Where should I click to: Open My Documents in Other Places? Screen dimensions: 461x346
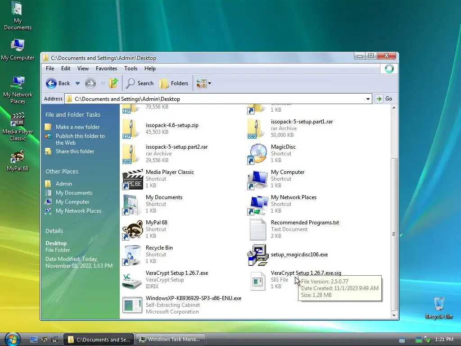(74, 193)
